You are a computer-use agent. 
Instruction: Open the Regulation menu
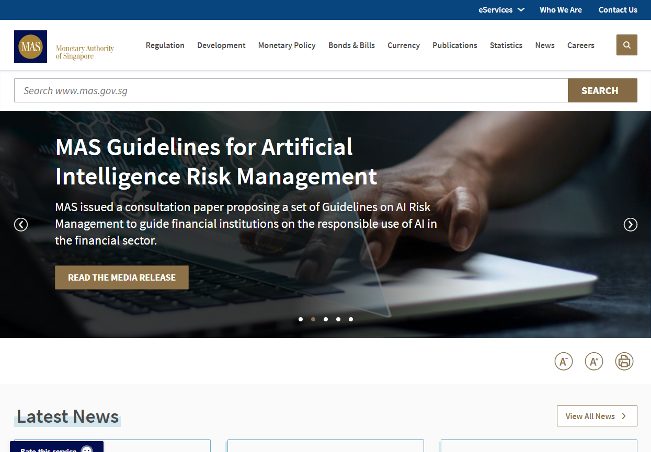coord(165,45)
